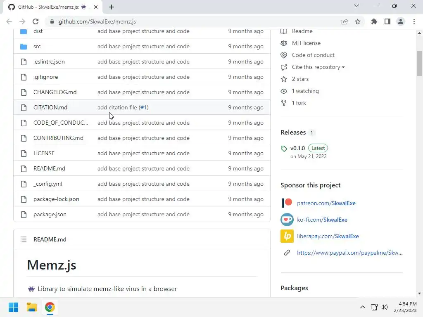Open ko-fi.com/SkwalExe link

322,220
